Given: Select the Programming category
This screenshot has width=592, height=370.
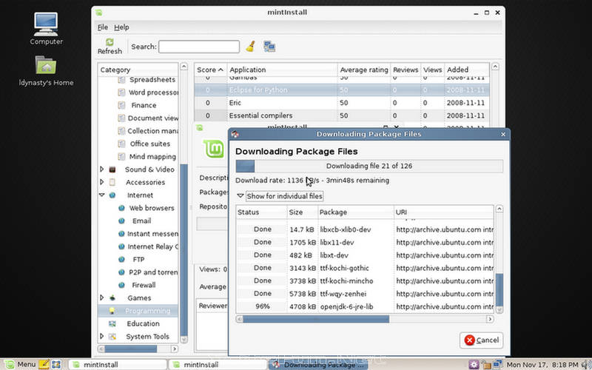Looking at the screenshot, I should 147,311.
